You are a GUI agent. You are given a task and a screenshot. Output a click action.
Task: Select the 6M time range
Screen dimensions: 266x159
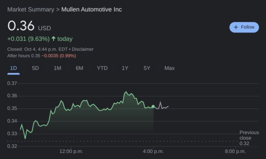[79, 68]
